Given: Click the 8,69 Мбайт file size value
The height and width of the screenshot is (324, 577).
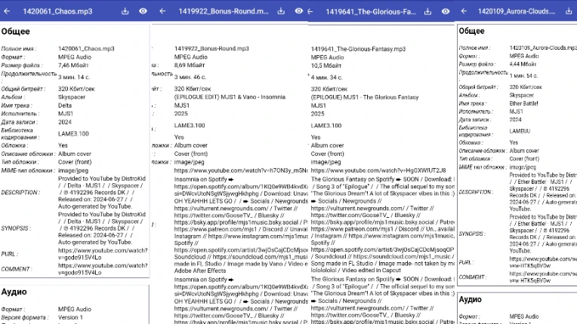Looking at the screenshot, I should (190, 65).
